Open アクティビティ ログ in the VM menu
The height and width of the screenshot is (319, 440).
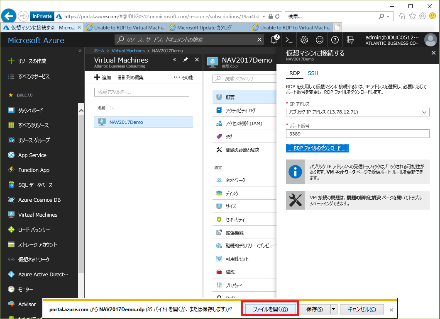click(244, 110)
